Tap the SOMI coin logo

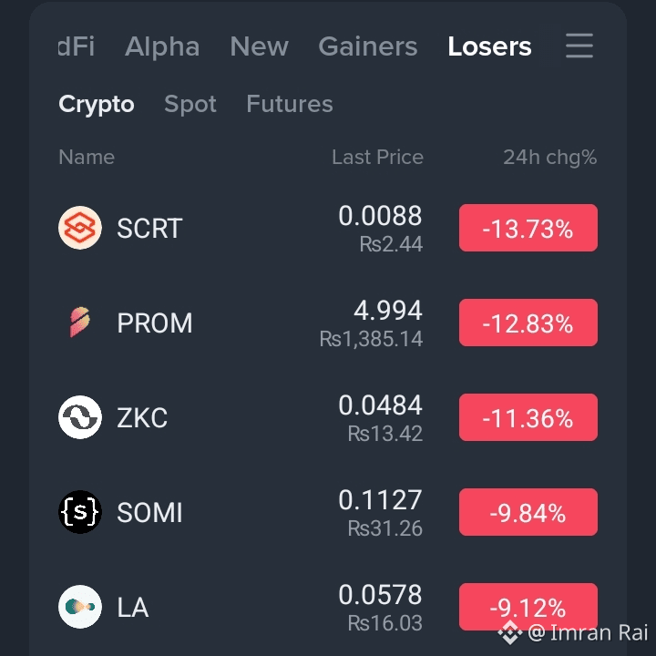pyautogui.click(x=80, y=512)
